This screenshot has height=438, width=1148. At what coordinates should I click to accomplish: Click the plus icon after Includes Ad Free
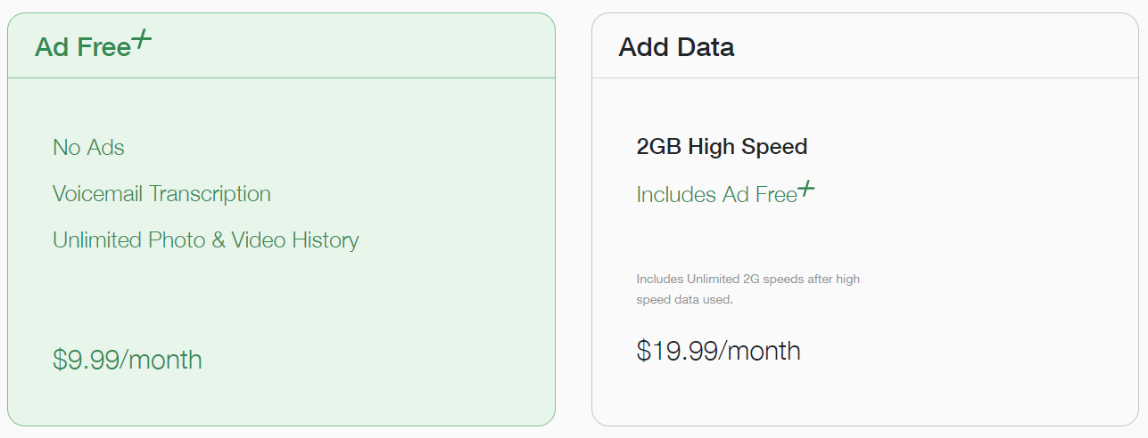(x=806, y=188)
